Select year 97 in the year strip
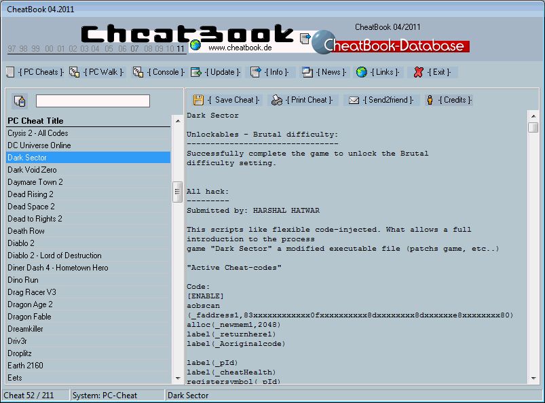The image size is (545, 403). [12, 49]
